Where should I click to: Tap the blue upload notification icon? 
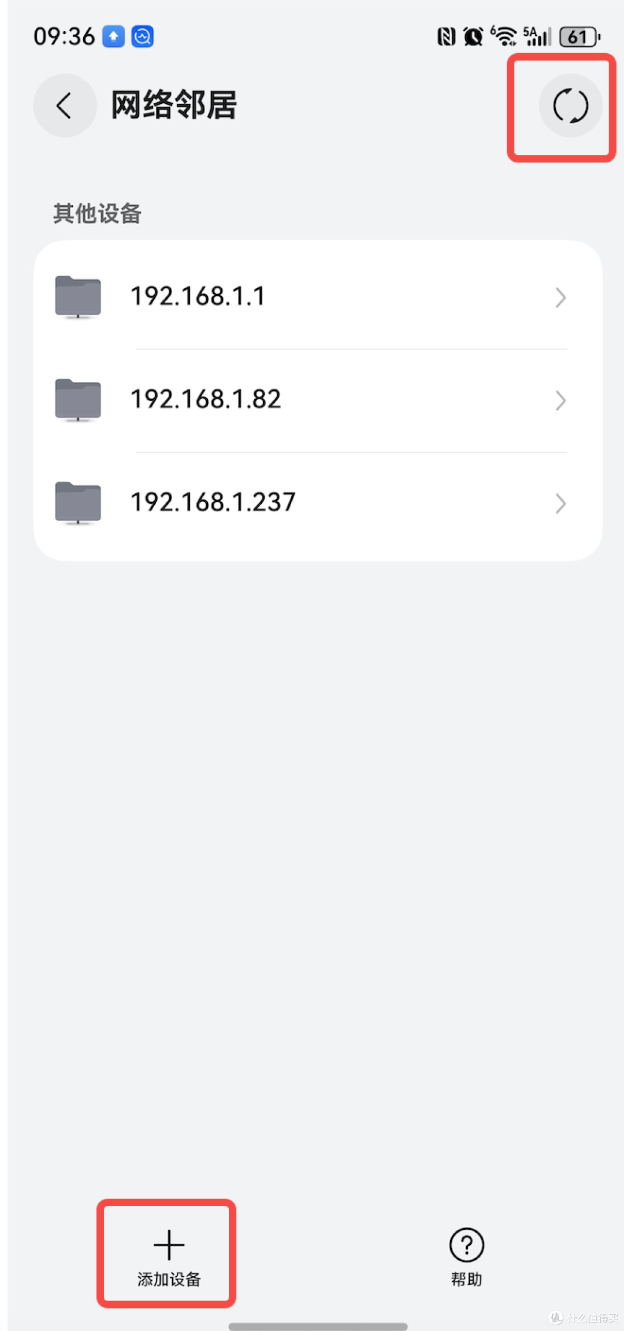[114, 36]
